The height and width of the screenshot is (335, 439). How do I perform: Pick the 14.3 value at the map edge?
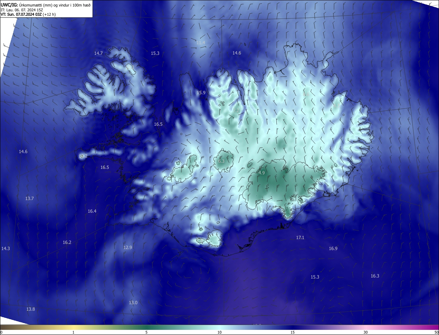click(x=5, y=248)
